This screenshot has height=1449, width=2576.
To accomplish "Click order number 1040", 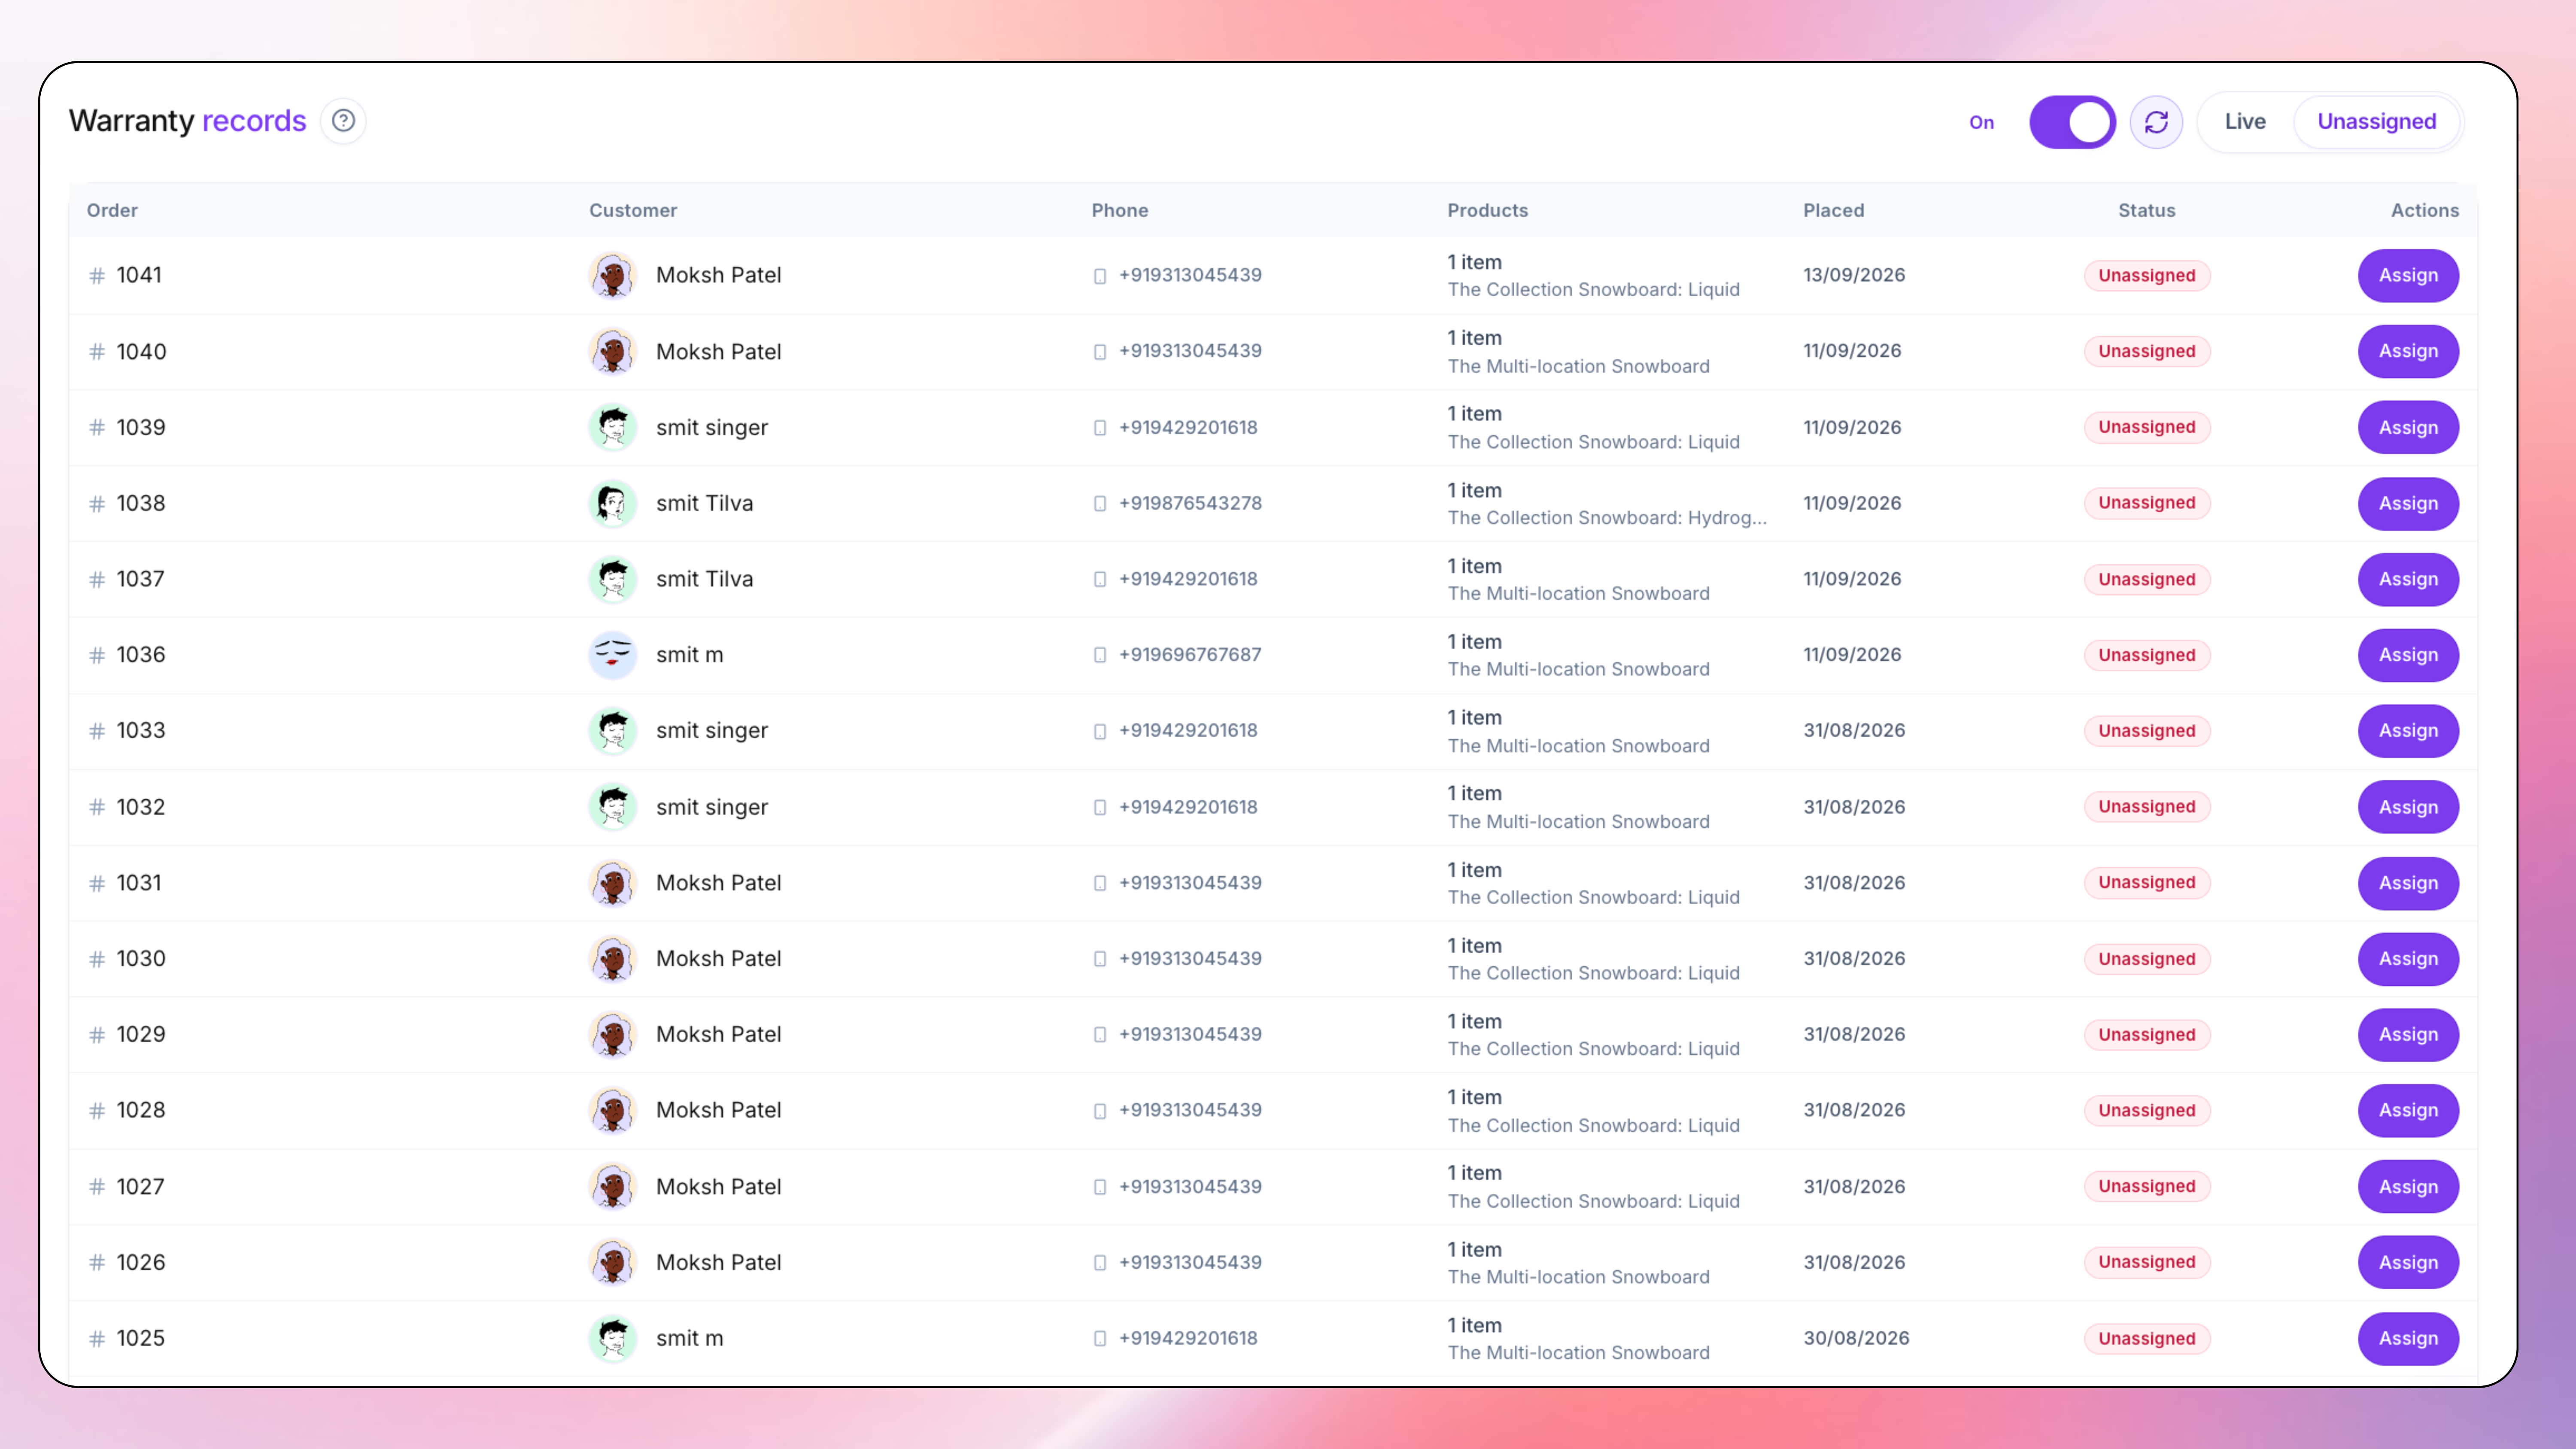I will coord(141,351).
